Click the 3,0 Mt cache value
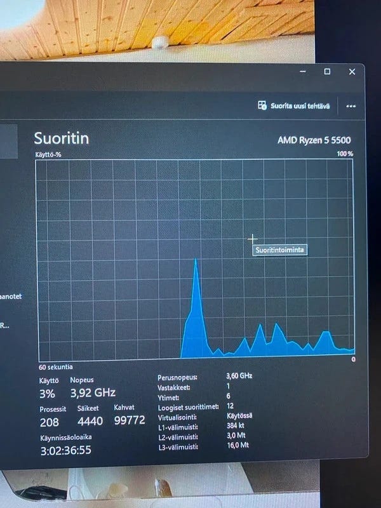381x508 pixels. tap(236, 436)
